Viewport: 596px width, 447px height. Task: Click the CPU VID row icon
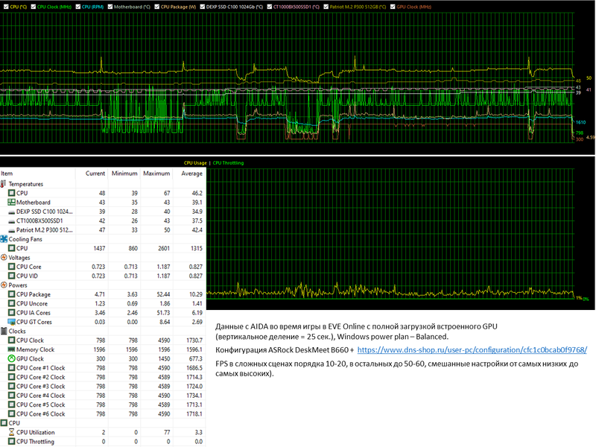point(12,276)
